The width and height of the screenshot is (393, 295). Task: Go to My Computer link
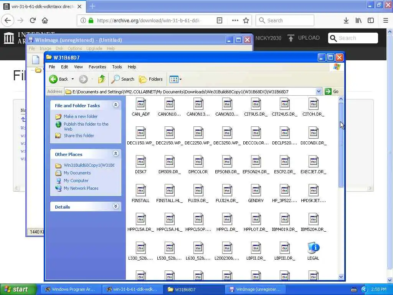point(76,181)
